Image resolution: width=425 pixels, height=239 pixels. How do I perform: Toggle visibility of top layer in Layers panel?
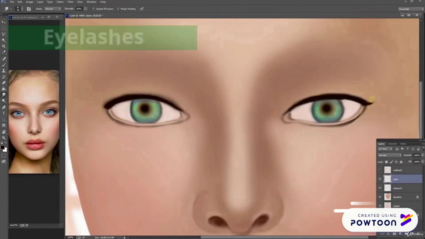click(380, 170)
